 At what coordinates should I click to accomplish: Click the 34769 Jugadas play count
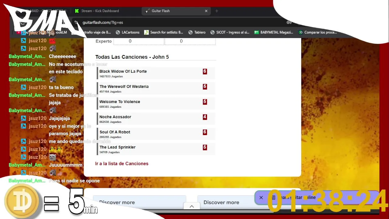tap(109, 152)
